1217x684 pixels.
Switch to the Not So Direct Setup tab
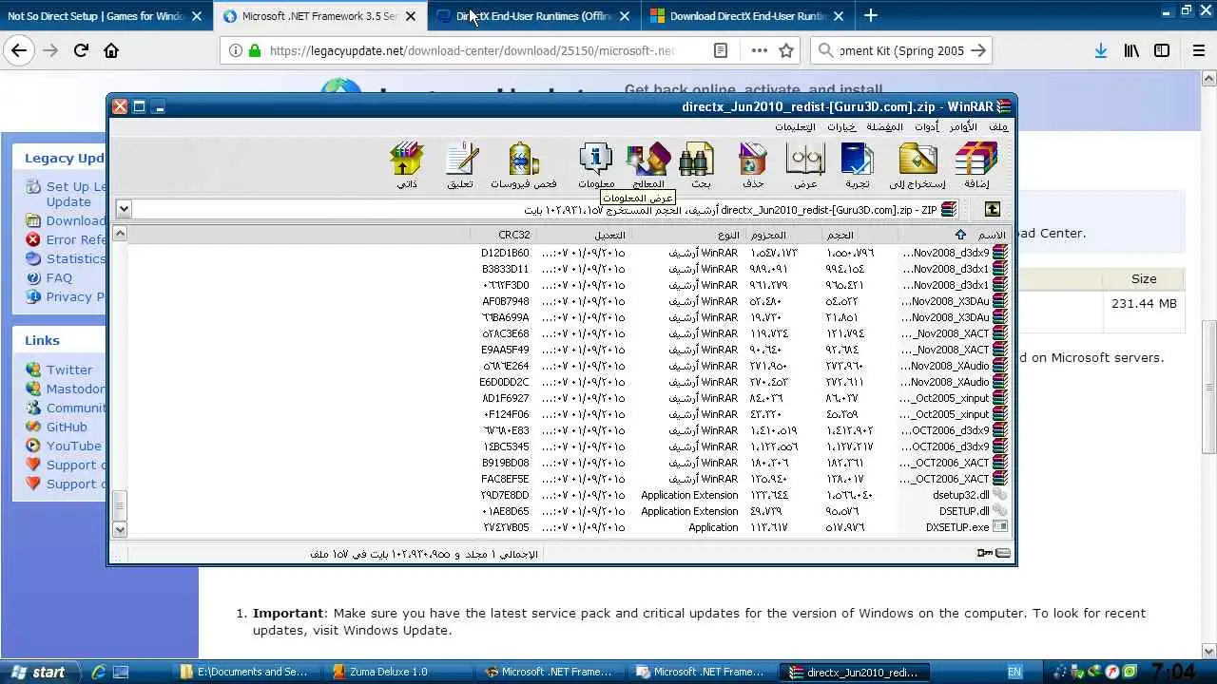tap(106, 16)
